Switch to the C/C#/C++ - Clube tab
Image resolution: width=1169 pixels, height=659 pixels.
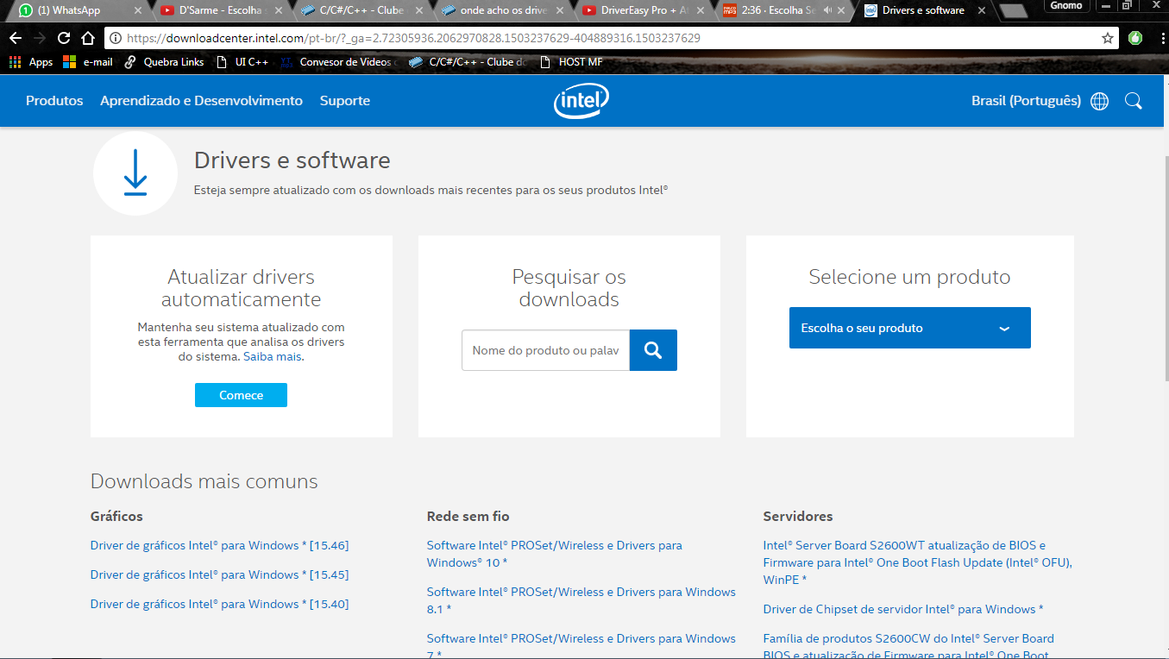point(360,10)
